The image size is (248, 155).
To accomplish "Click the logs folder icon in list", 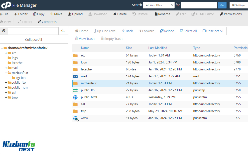I will 75,62.
